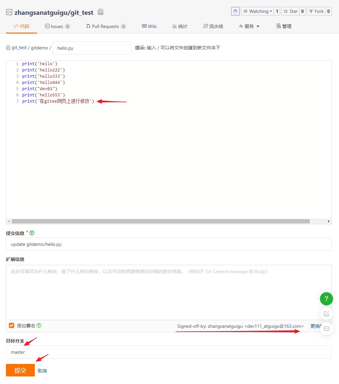
Task: Click the orange 提交 submit button
Action: point(20,370)
